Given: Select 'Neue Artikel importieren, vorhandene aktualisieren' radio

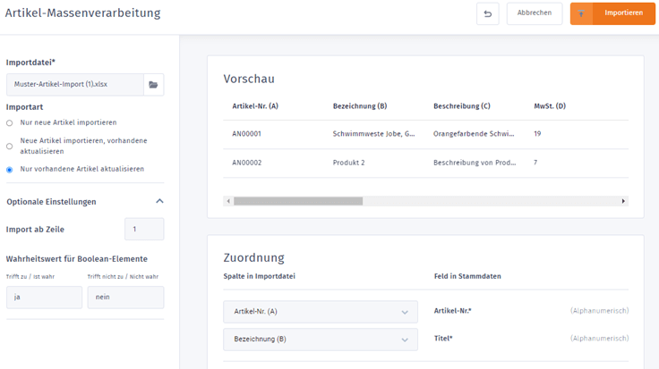Looking at the screenshot, I should [9, 147].
